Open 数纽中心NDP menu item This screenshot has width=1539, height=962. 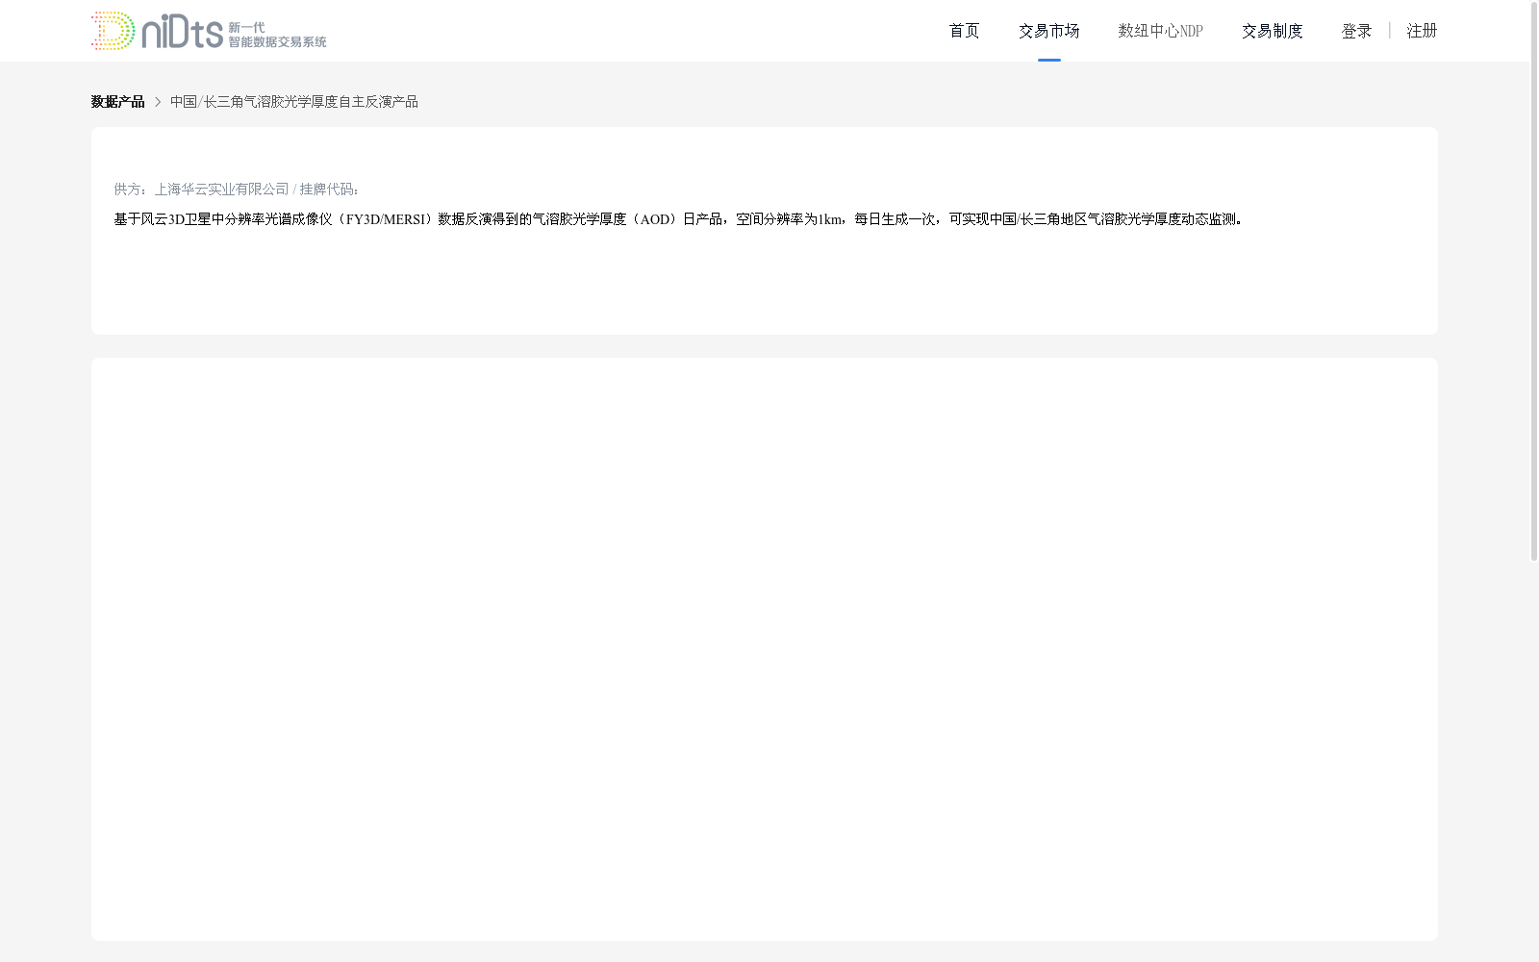coord(1160,31)
